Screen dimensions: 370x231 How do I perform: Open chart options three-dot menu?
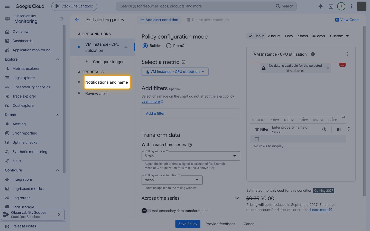(x=347, y=54)
